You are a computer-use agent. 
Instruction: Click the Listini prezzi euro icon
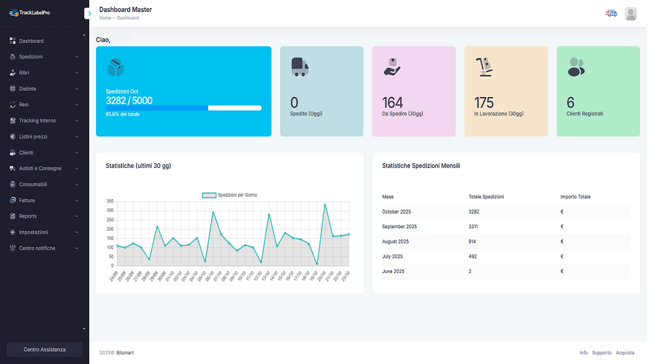tap(13, 136)
